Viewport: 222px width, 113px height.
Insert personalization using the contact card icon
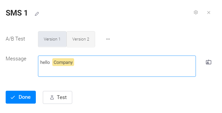pos(209,62)
